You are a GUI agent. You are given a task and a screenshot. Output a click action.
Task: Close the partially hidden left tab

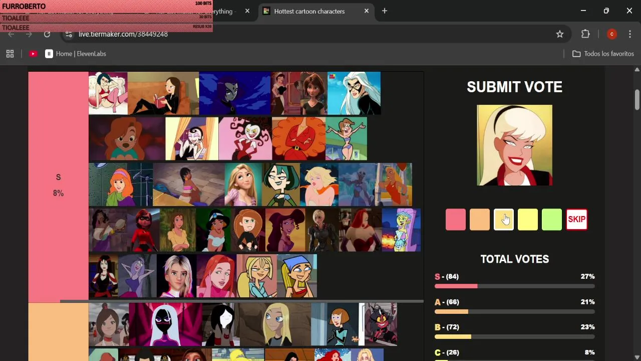(247, 11)
